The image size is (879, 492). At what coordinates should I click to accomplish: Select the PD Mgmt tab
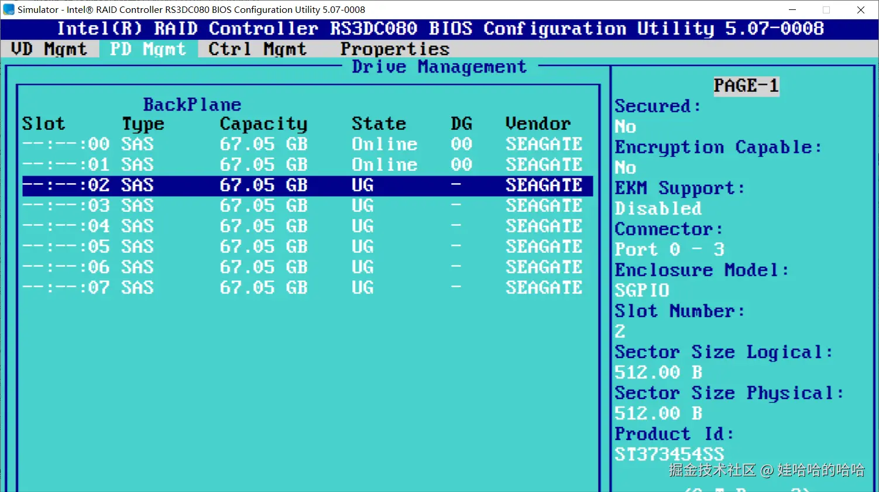click(148, 49)
